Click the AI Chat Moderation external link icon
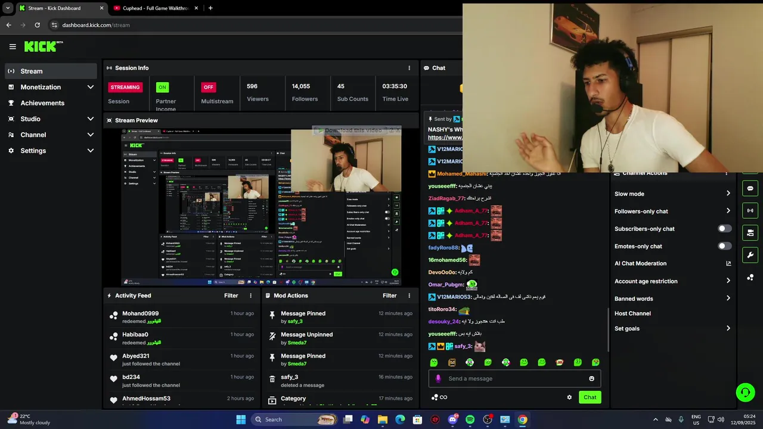763x429 pixels. pos(728,263)
